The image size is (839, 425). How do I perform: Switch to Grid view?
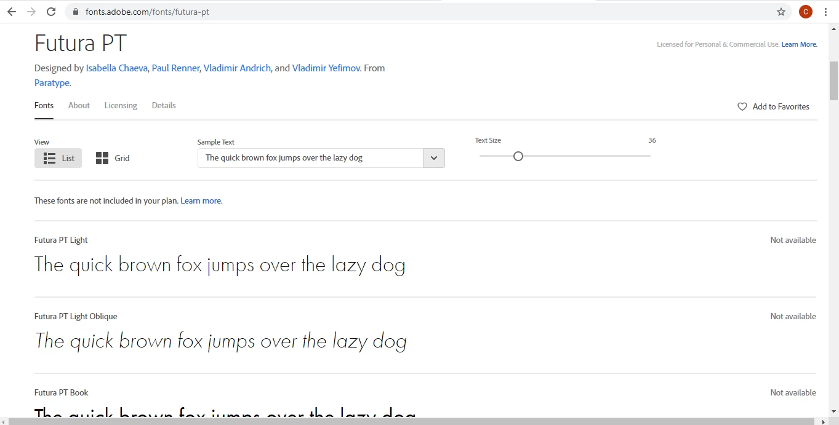click(x=113, y=158)
